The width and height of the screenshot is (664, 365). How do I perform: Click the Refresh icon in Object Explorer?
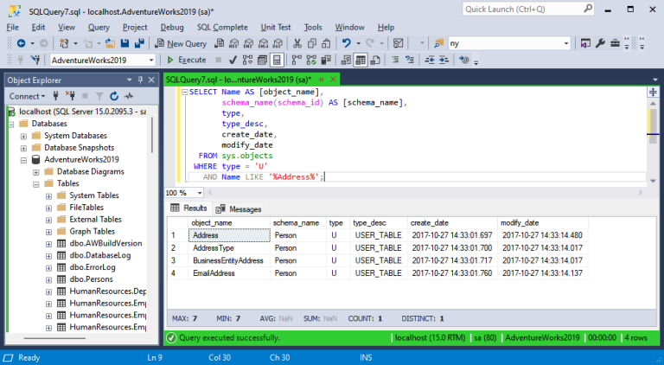[x=113, y=96]
